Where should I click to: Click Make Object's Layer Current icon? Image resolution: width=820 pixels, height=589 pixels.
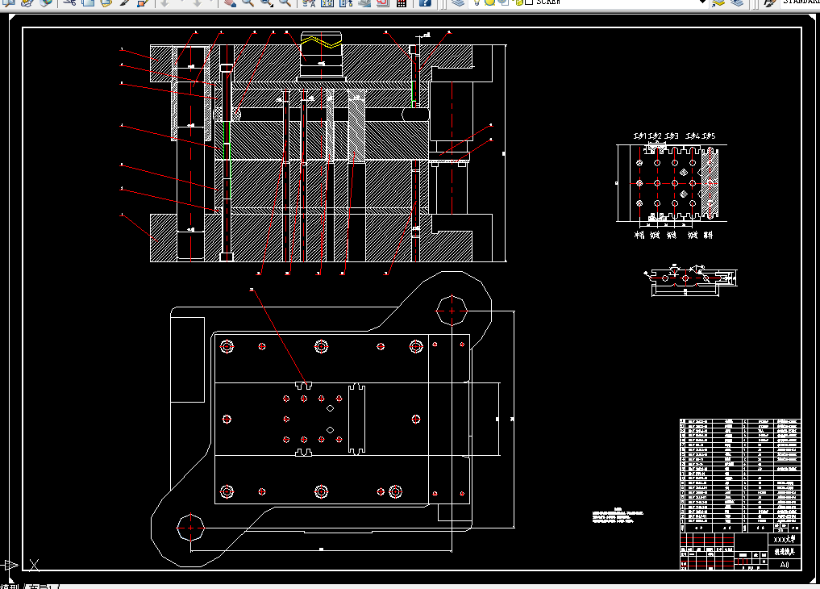coord(718,2)
